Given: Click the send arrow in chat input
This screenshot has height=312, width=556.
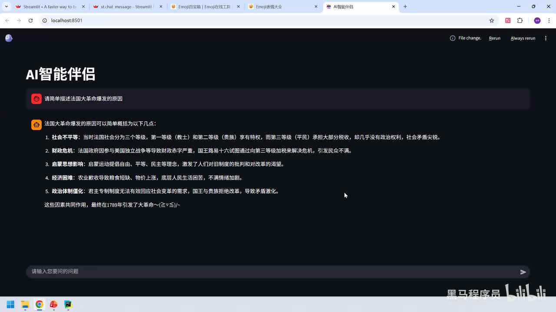Looking at the screenshot, I should click(x=523, y=272).
